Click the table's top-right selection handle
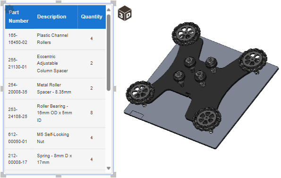 tap(113, 3)
